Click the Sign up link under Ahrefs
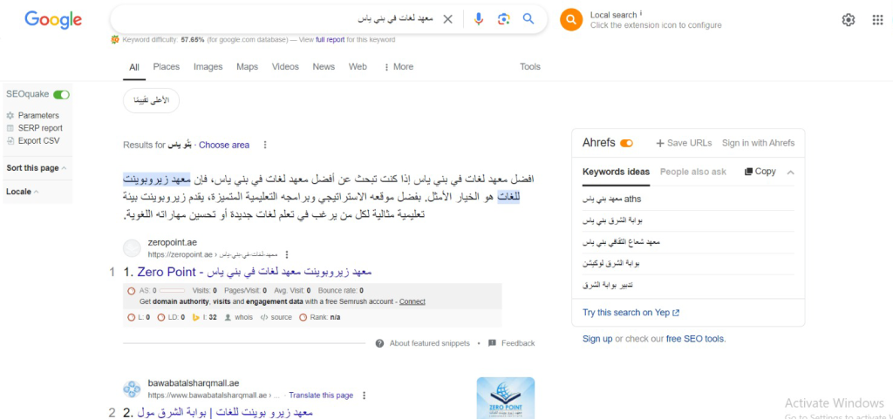Image resolution: width=893 pixels, height=419 pixels. pyautogui.click(x=596, y=339)
